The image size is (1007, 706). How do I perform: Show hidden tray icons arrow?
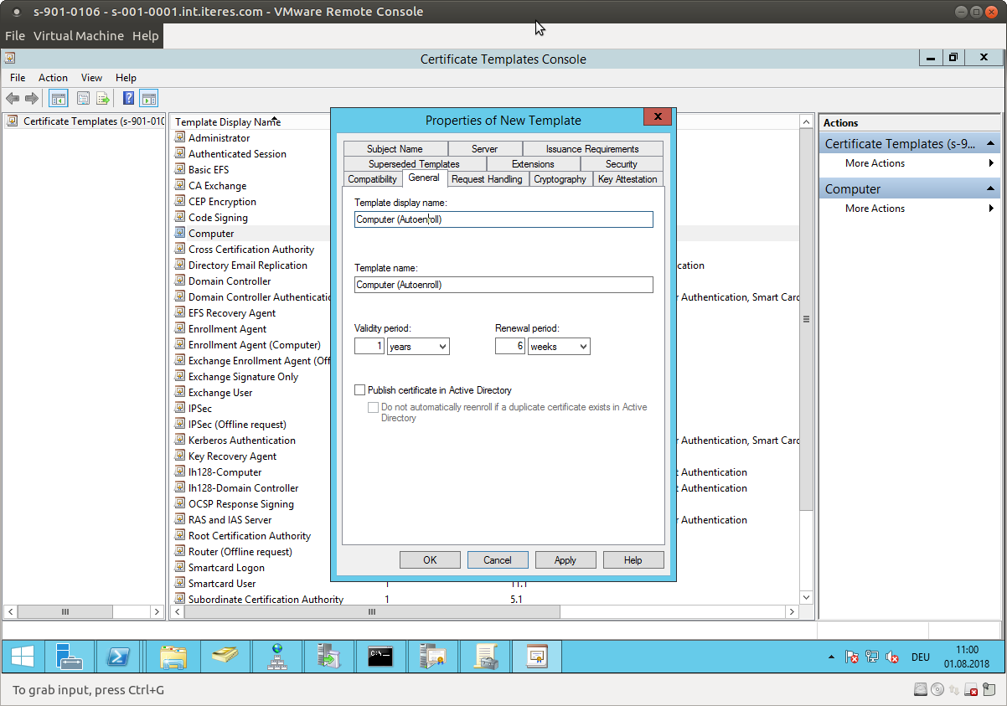tap(831, 657)
